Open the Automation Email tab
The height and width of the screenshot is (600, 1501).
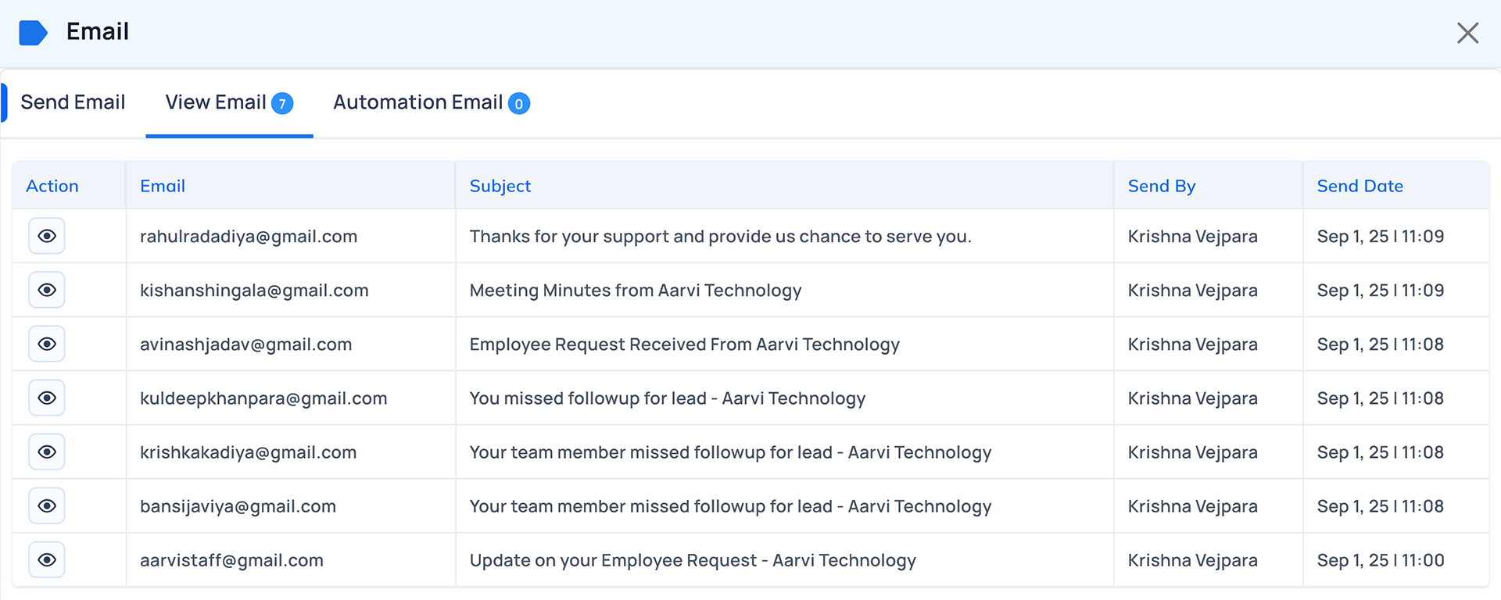[x=417, y=102]
